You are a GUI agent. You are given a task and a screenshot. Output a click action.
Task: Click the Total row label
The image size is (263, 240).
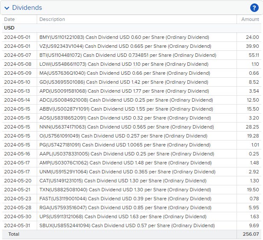(14, 234)
